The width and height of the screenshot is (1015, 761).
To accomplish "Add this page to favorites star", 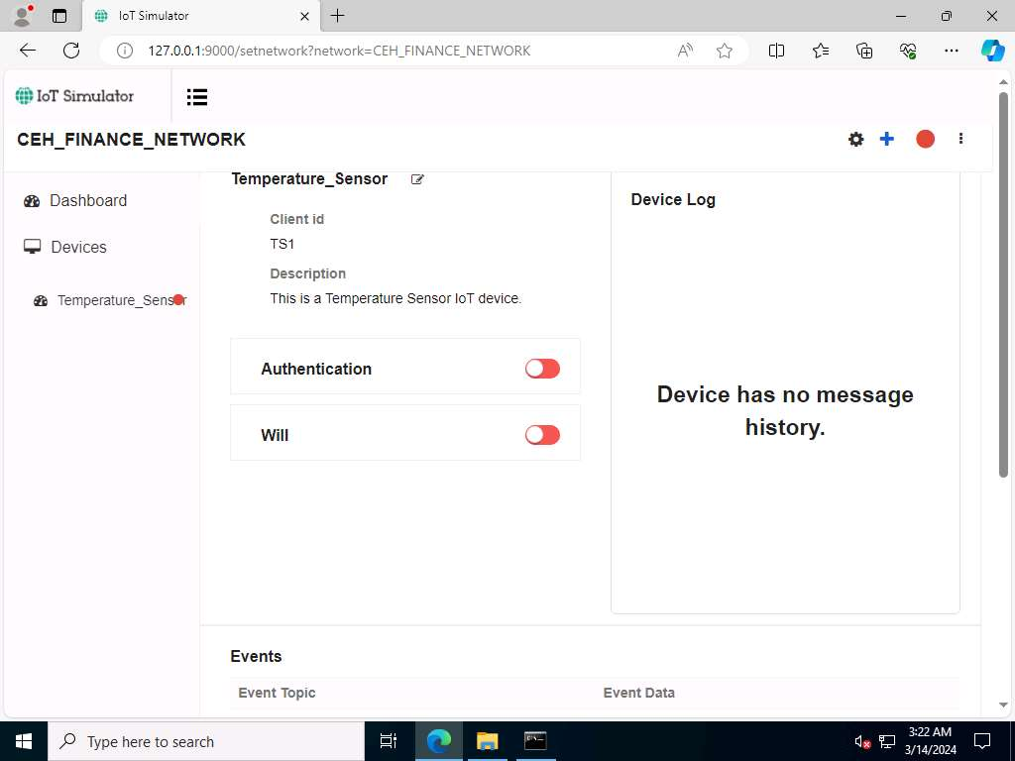I will [725, 51].
